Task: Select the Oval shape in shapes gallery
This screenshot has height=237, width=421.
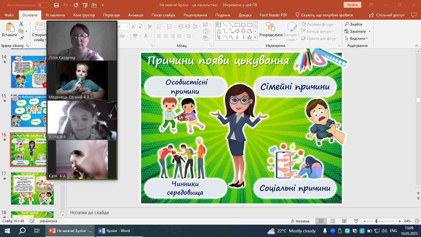Action: pos(243,25)
